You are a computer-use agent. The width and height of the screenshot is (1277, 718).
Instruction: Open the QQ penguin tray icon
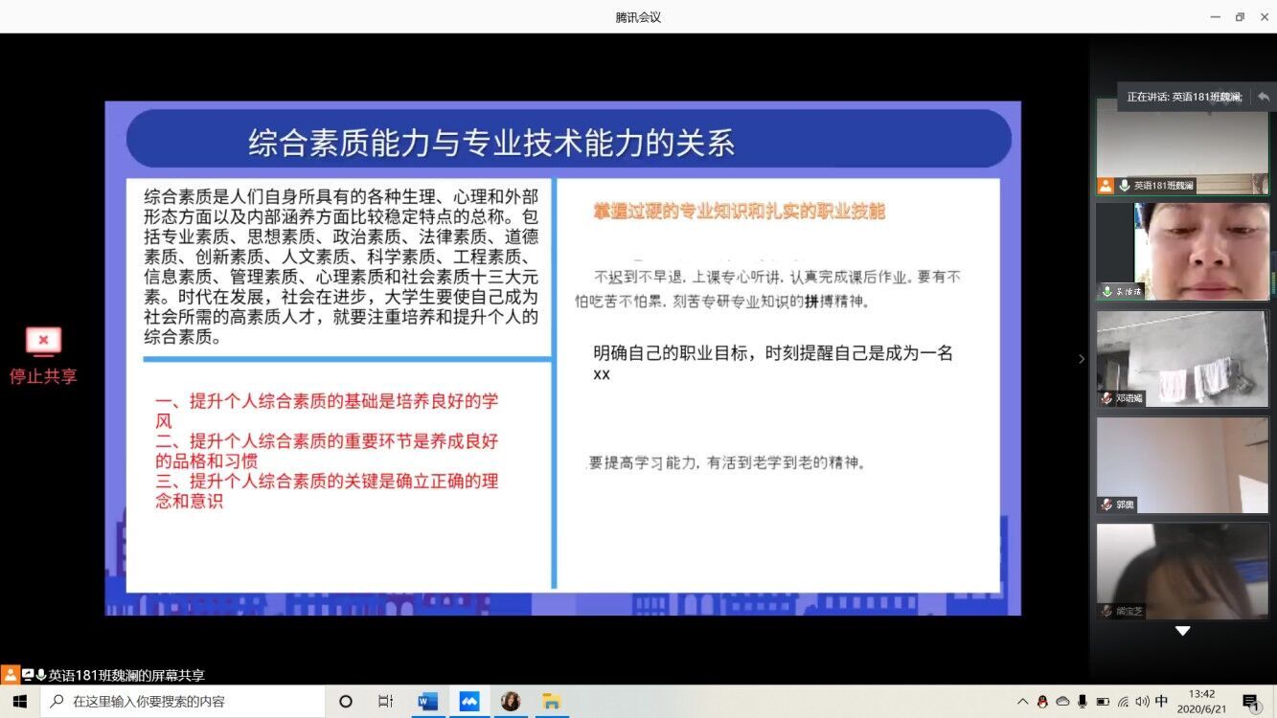1042,702
